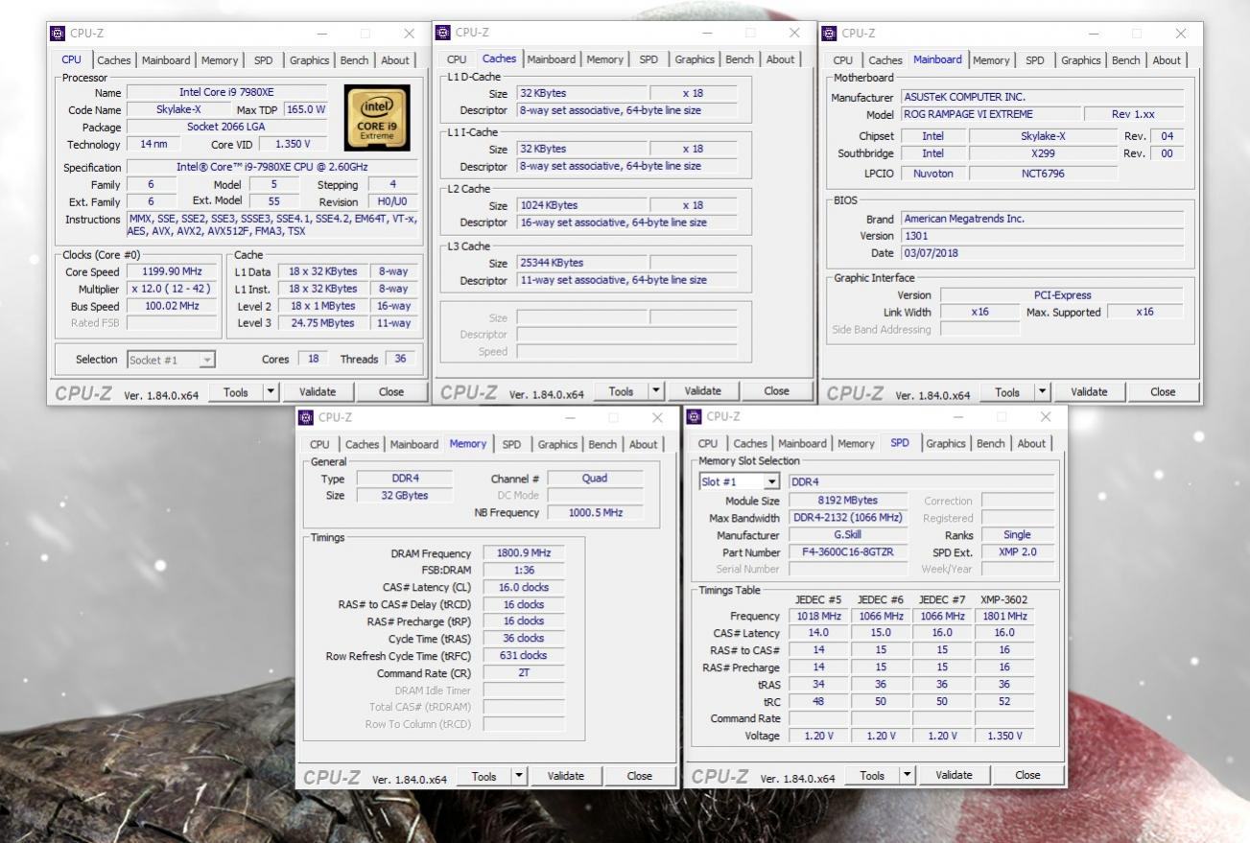Click the NB Frequency value 1000.5 MHz

coord(595,513)
